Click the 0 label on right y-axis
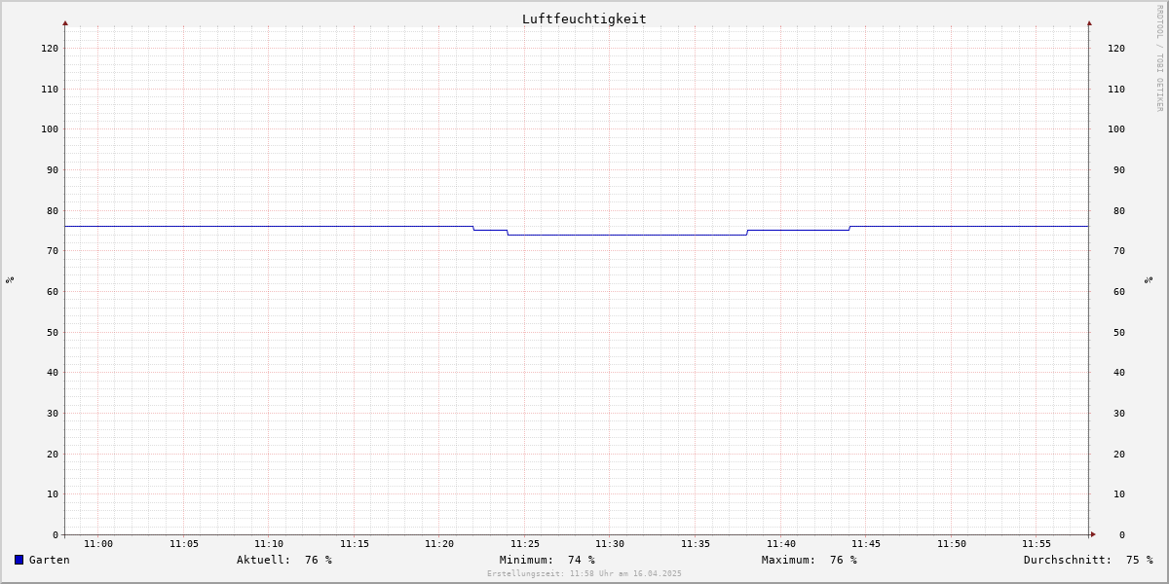The image size is (1169, 584). pos(1121,534)
